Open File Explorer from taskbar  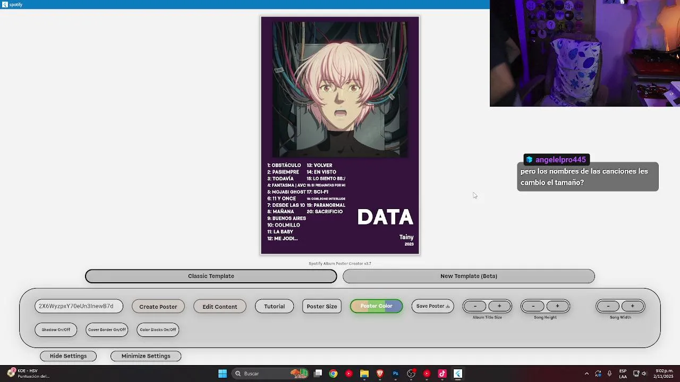(364, 374)
